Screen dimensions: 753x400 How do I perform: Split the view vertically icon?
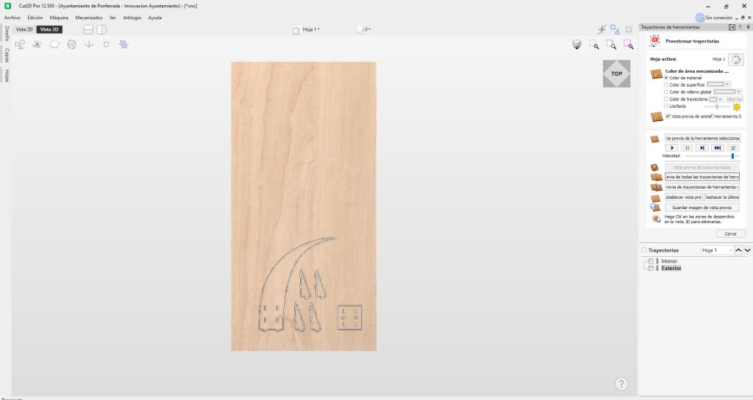tap(101, 29)
